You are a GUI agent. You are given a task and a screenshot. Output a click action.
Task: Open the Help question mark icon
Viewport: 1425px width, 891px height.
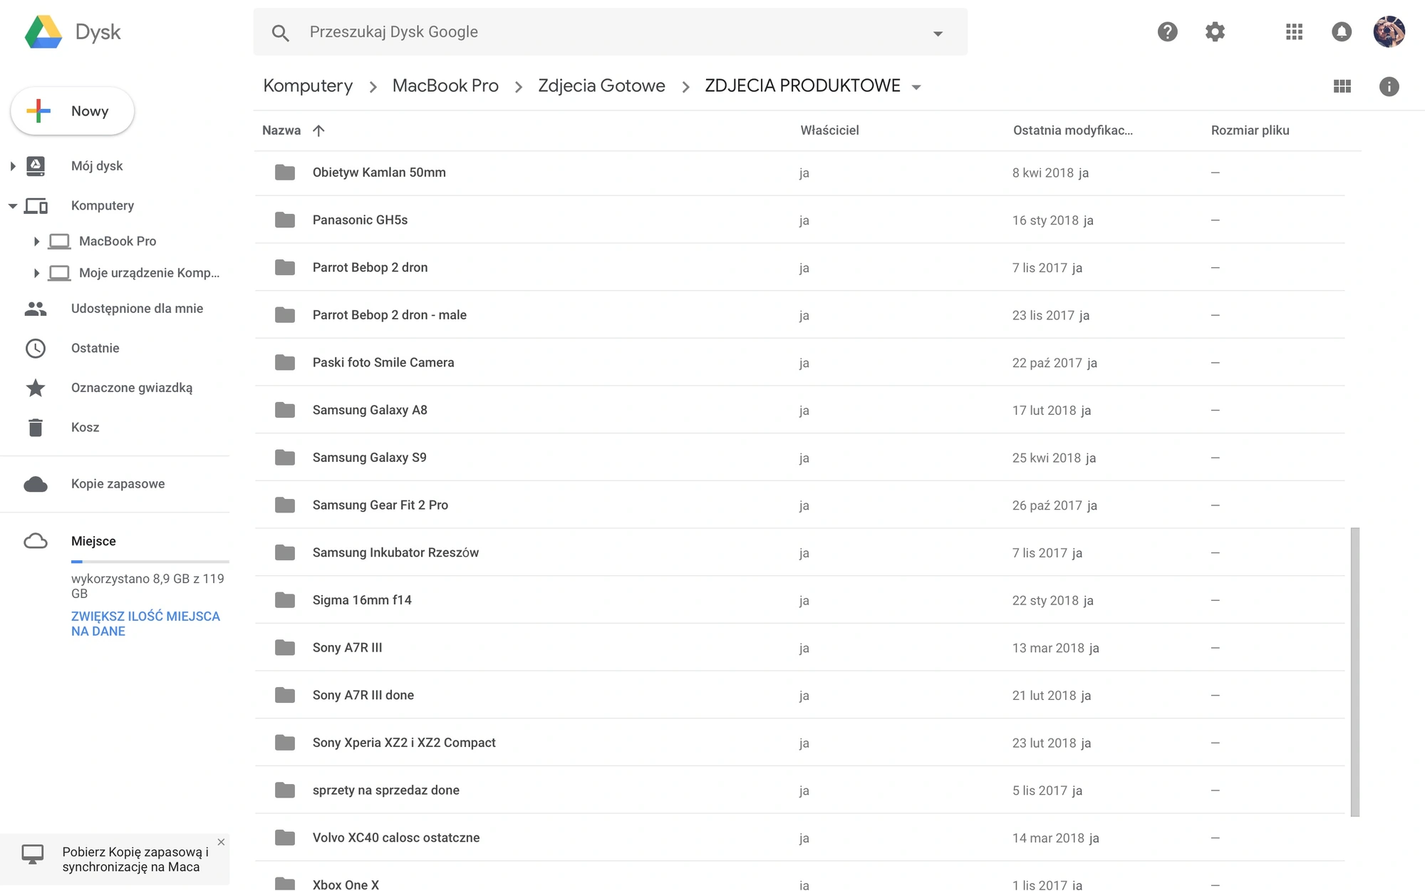click(1167, 32)
